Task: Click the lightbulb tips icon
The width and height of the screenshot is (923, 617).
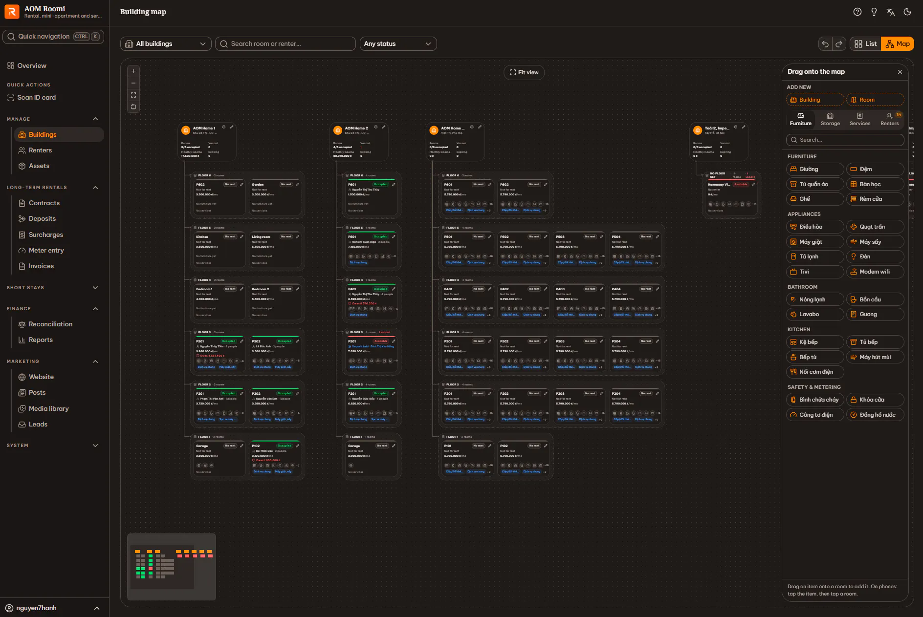Action: (x=874, y=12)
